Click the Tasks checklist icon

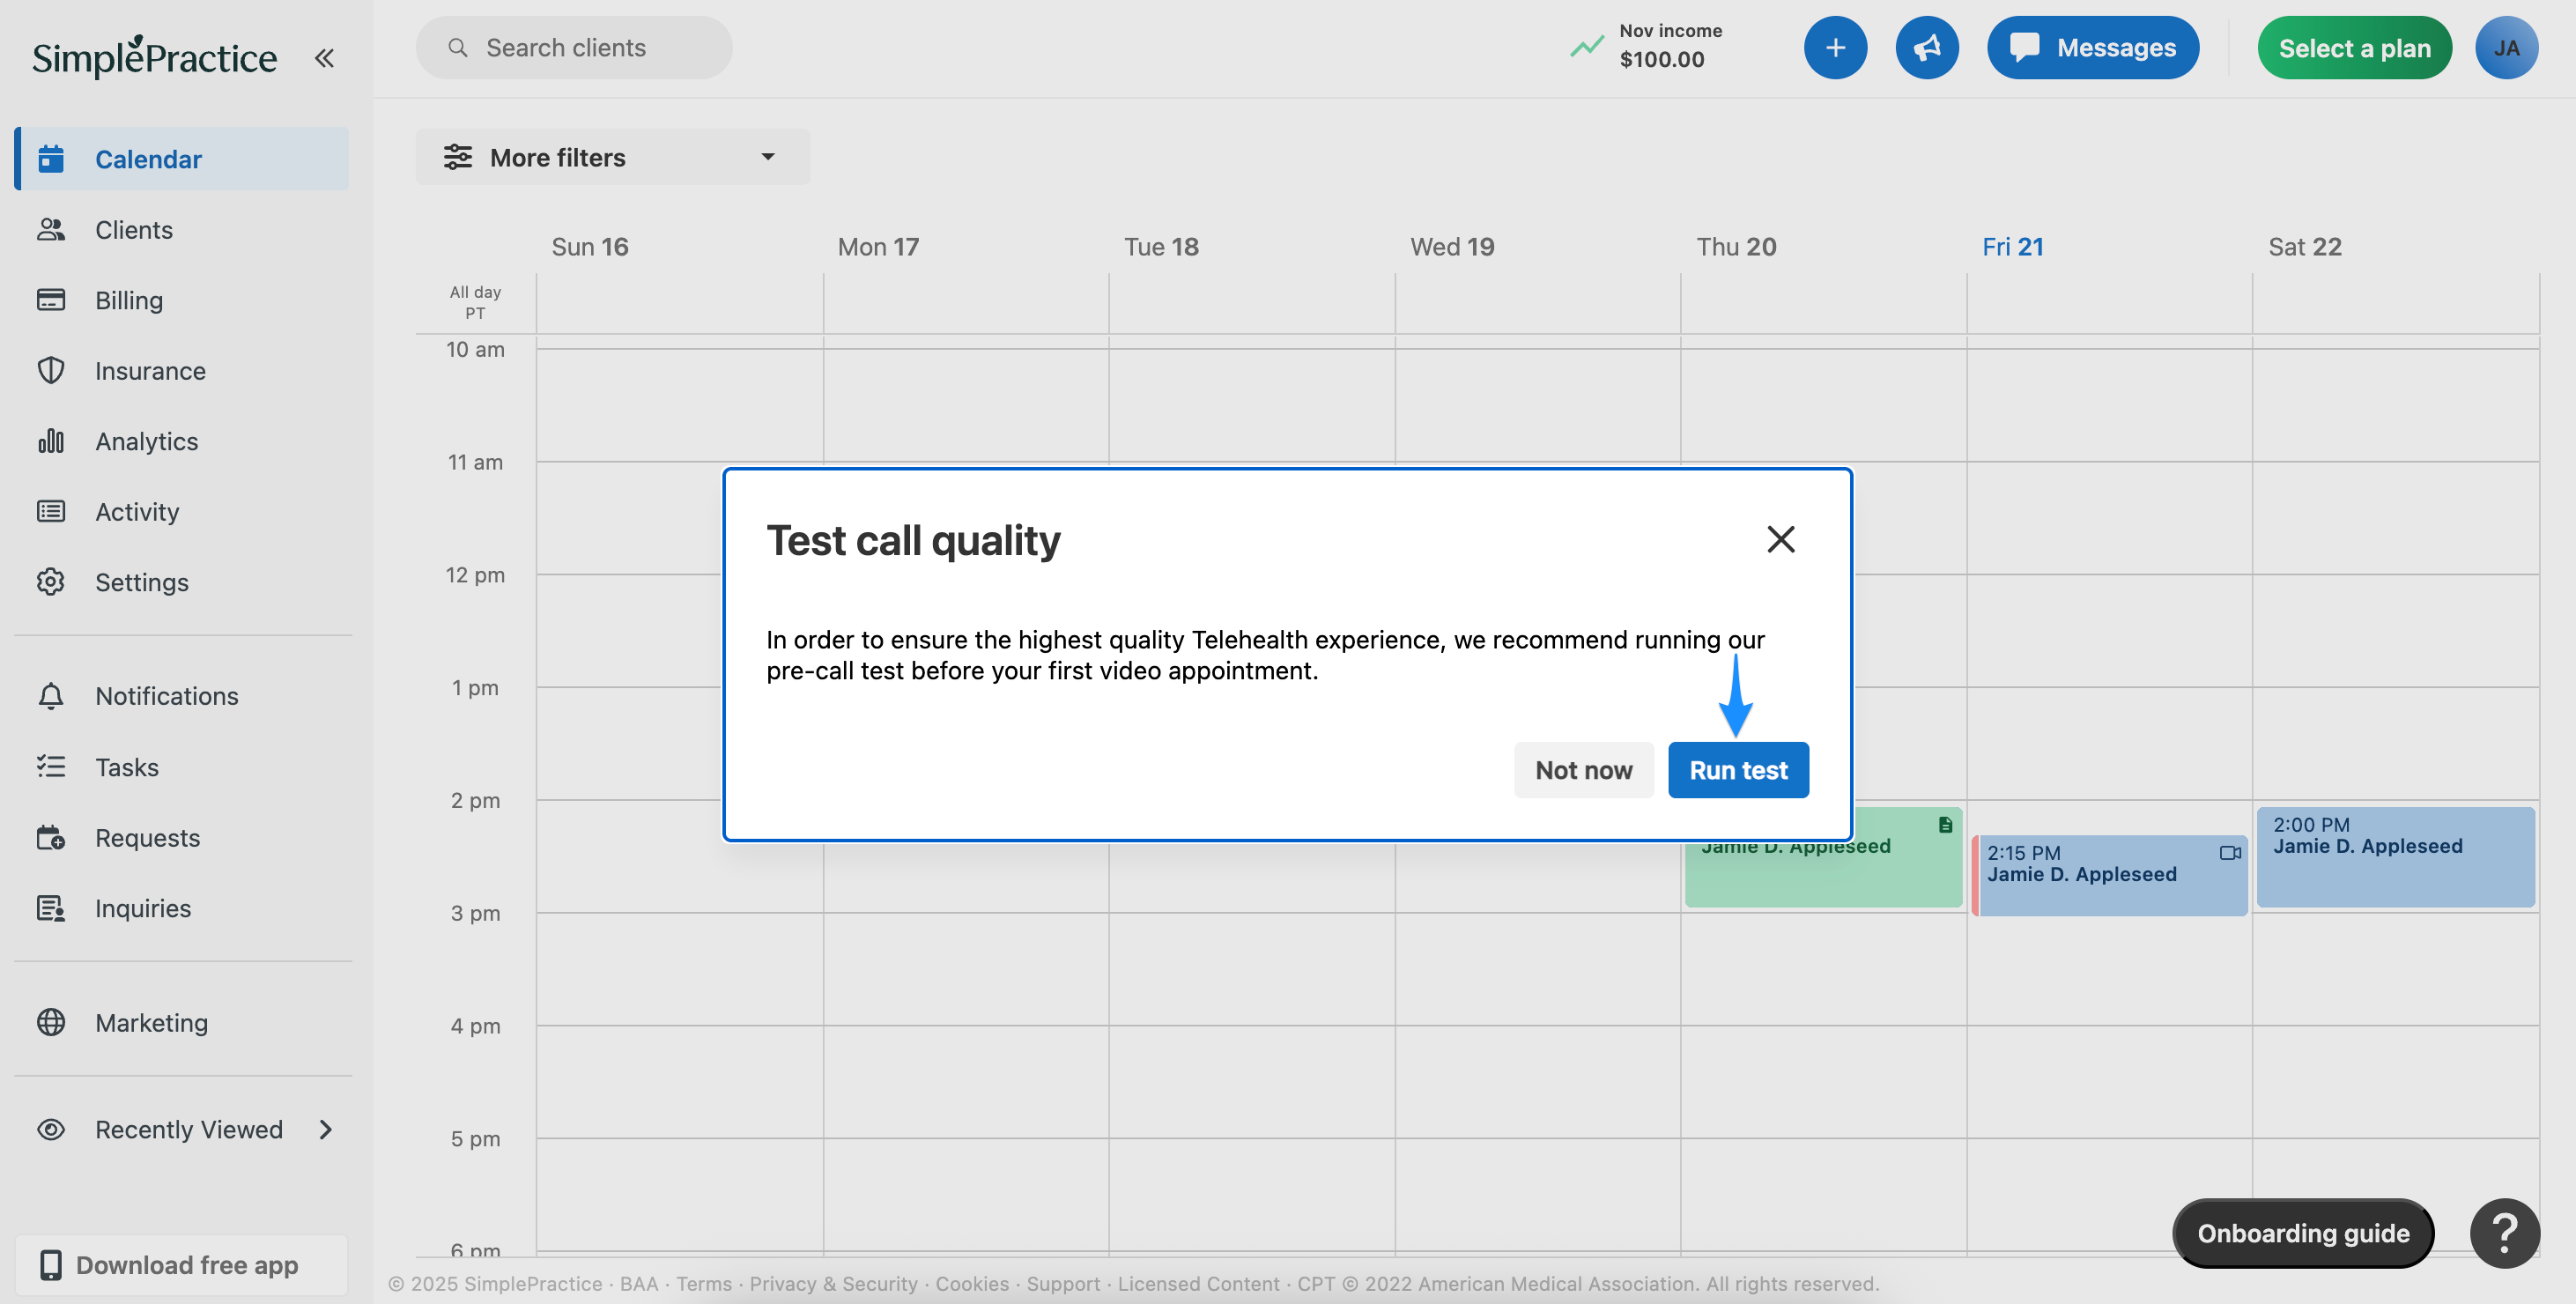click(x=51, y=767)
